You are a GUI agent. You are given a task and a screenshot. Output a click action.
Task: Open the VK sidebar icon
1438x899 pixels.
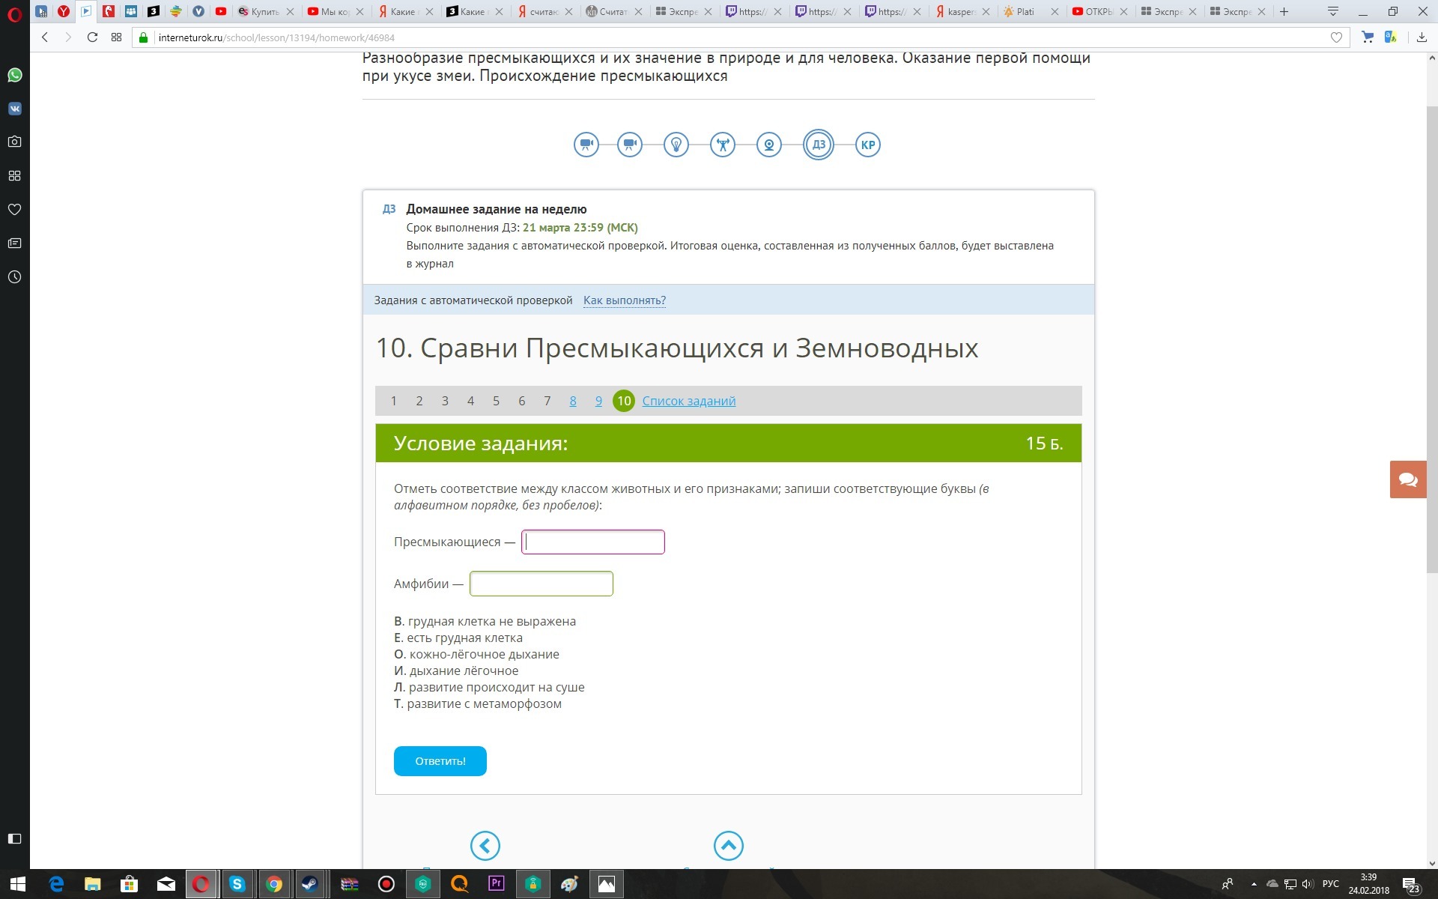14,109
